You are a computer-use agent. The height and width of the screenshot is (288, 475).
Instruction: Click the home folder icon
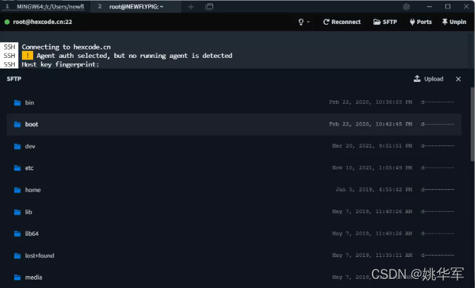point(17,190)
